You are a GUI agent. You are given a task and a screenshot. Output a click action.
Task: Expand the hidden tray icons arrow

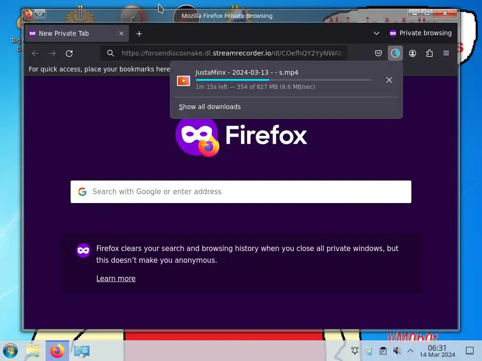(x=410, y=350)
